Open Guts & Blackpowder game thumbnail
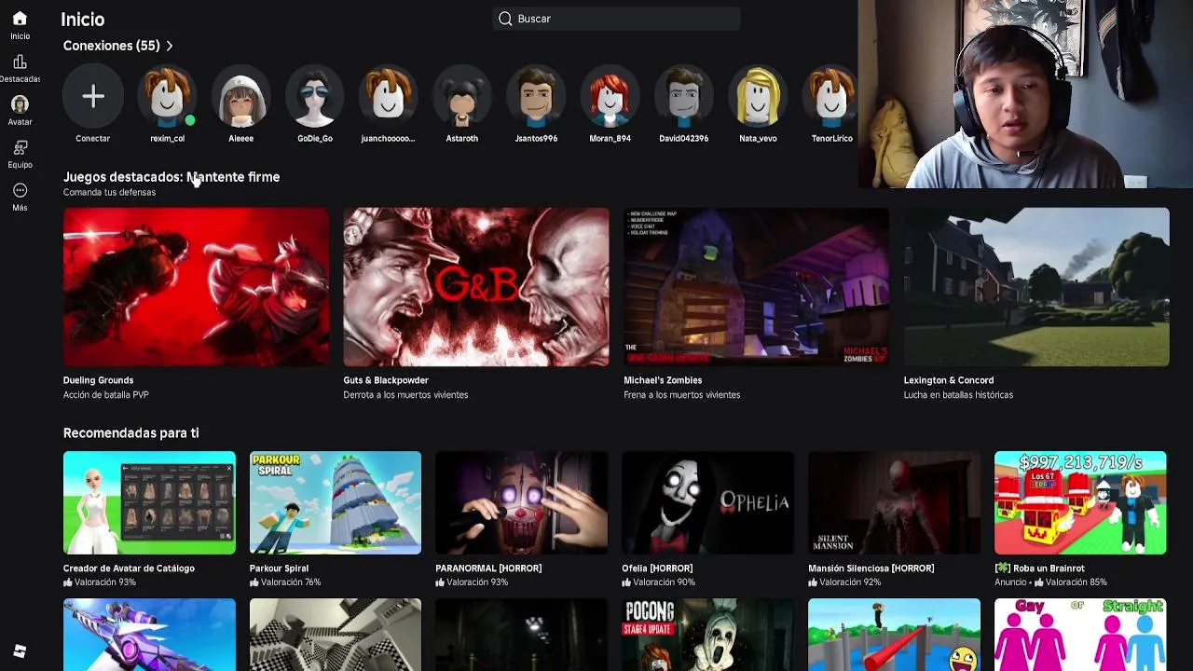The height and width of the screenshot is (671, 1193). pyautogui.click(x=476, y=287)
